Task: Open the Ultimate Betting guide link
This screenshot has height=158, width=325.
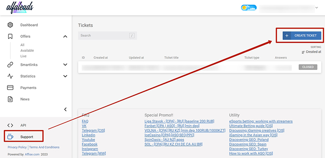Action: click(x=251, y=126)
